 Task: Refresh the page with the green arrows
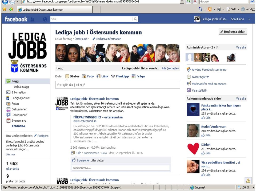189,2
